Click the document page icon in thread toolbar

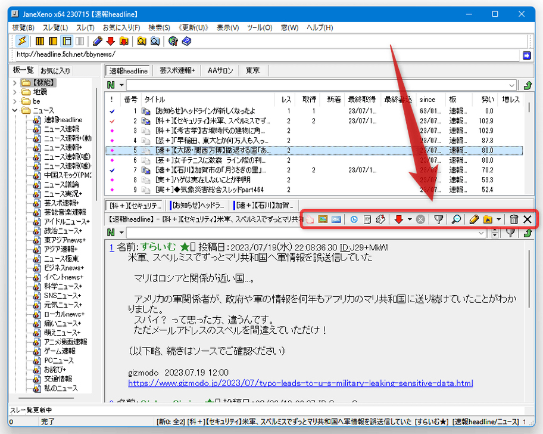[367, 219]
